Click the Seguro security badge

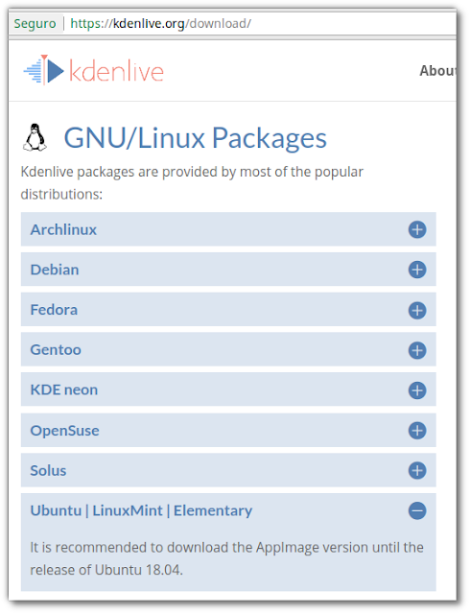(x=35, y=23)
